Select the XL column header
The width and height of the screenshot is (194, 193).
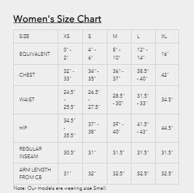coord(167,36)
